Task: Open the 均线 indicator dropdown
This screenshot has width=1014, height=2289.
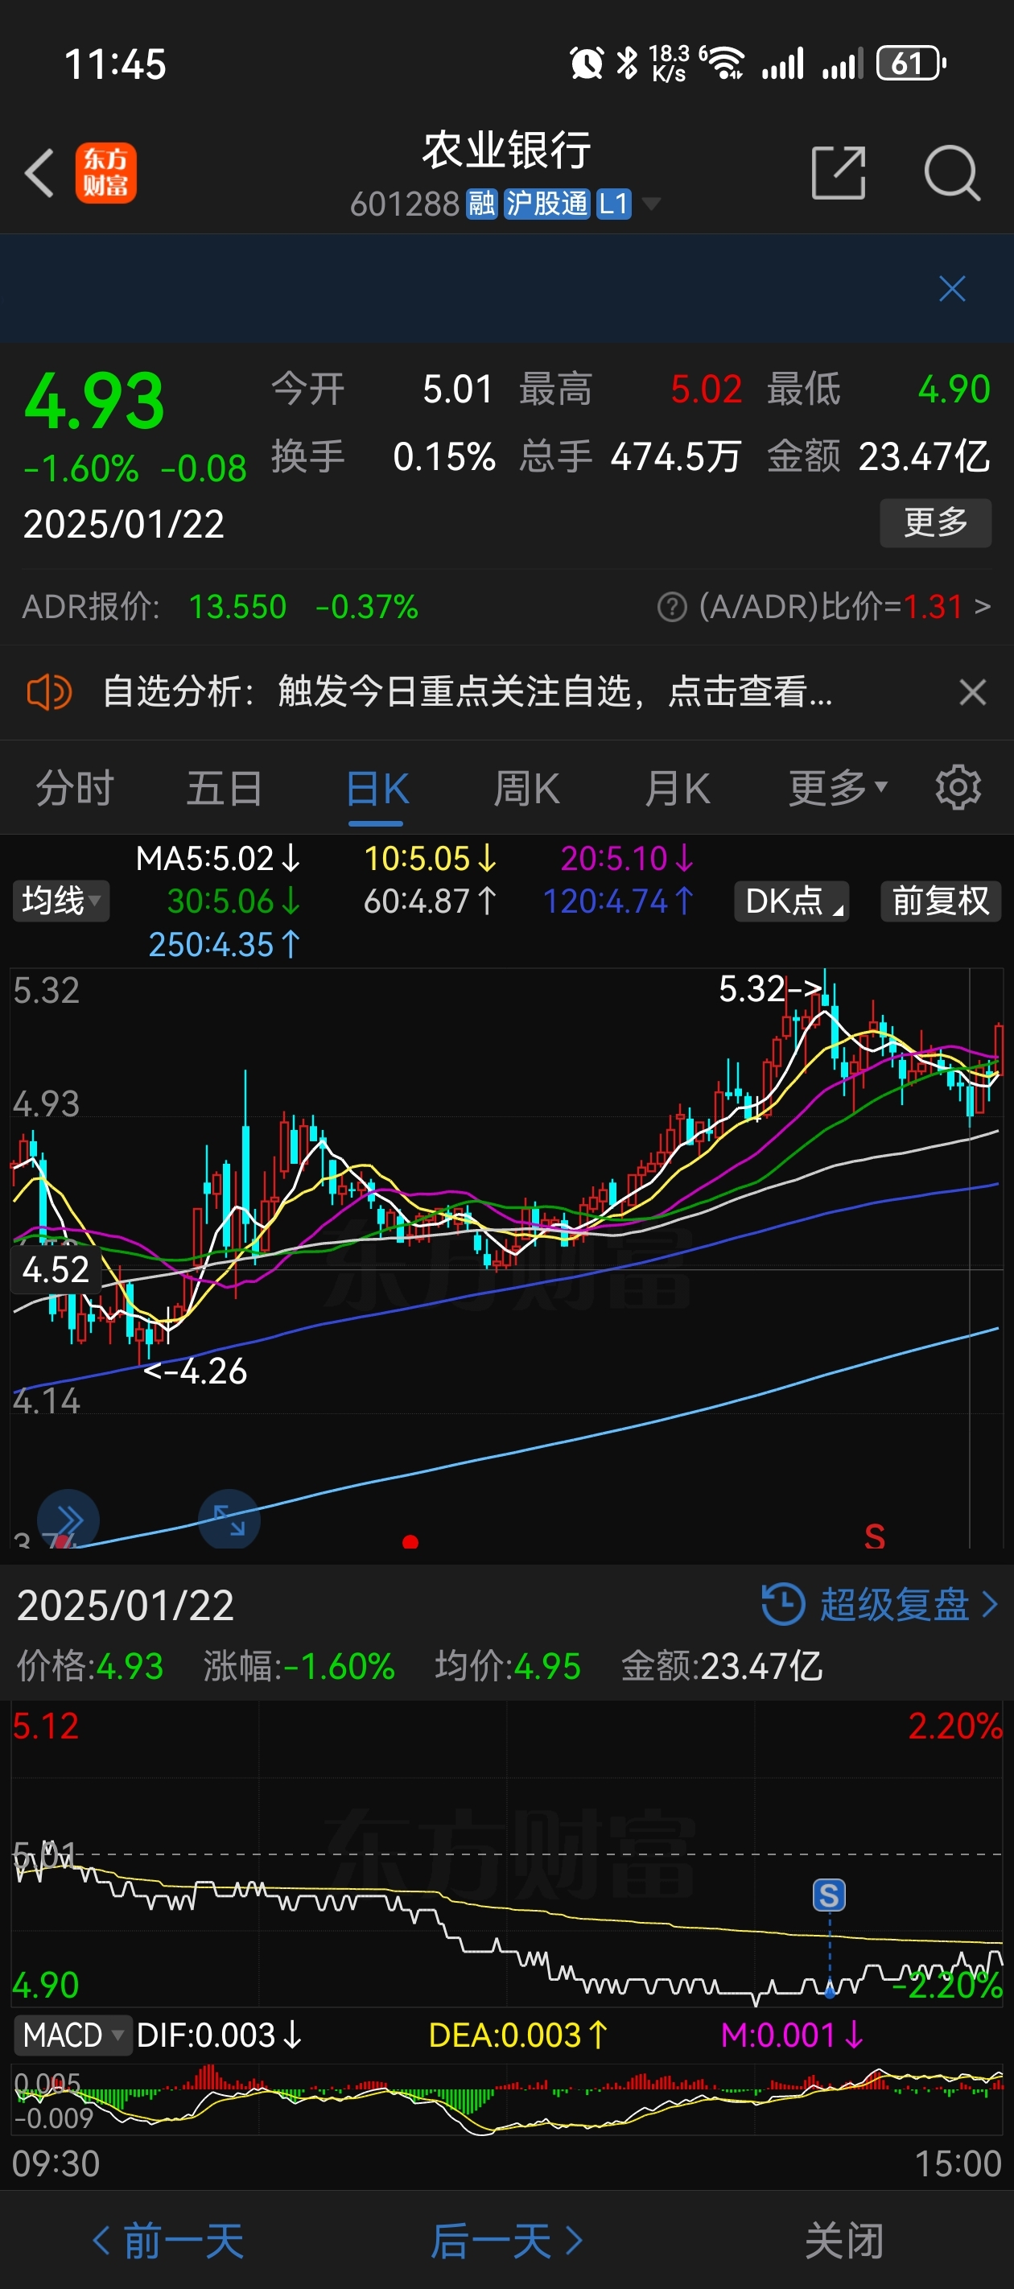Action: (x=60, y=901)
